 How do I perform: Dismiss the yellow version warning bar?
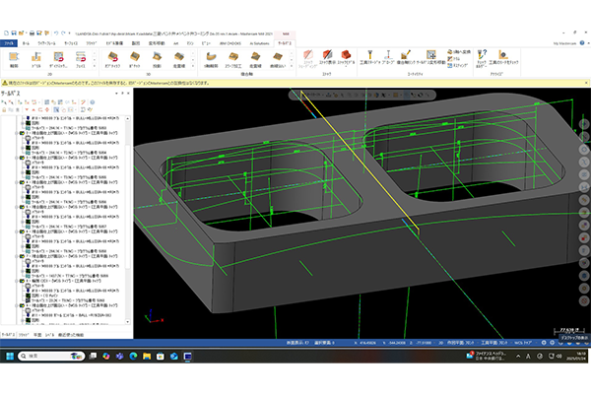586,83
